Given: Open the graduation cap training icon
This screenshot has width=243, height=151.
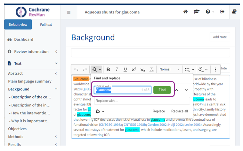Looking at the screenshot, I should click(196, 12).
